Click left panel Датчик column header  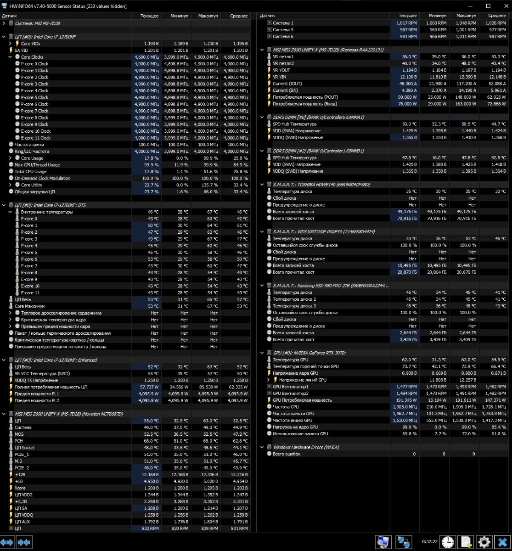click(66, 16)
